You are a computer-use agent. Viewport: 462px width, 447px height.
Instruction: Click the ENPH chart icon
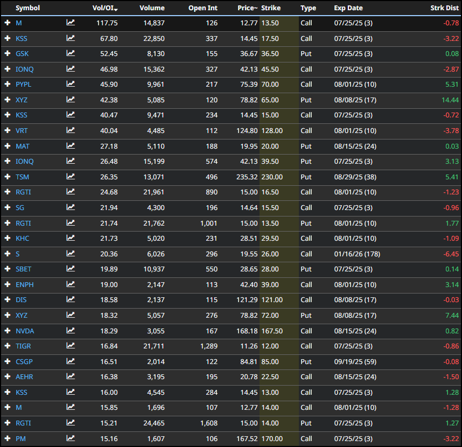[71, 284]
